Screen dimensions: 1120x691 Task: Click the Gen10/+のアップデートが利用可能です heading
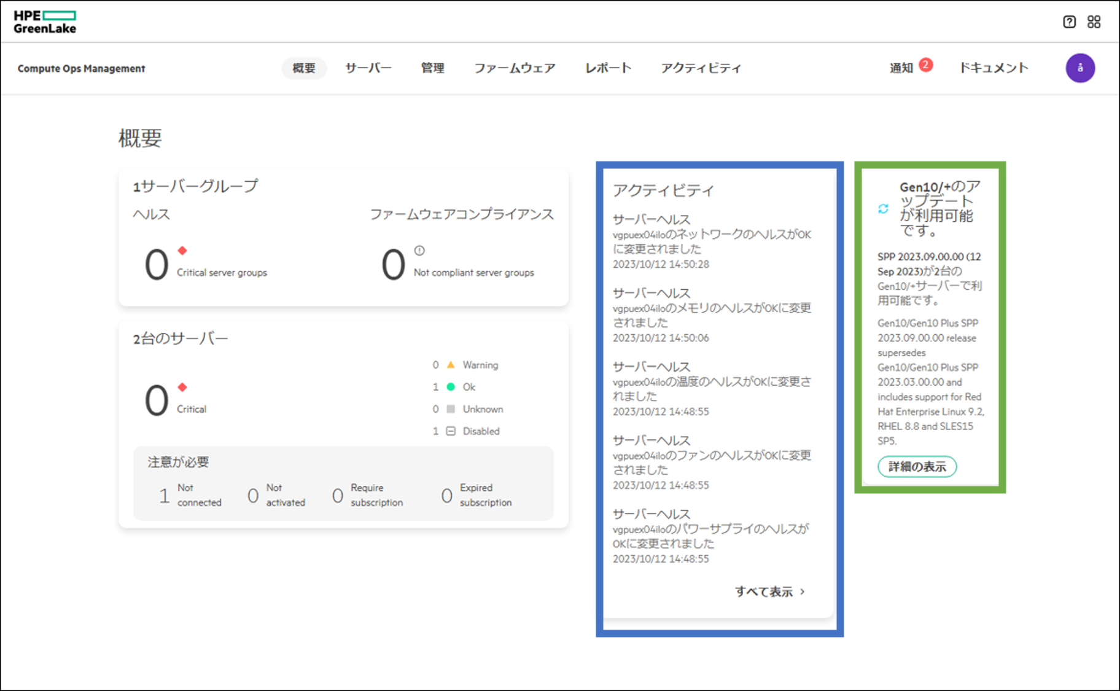pos(940,209)
